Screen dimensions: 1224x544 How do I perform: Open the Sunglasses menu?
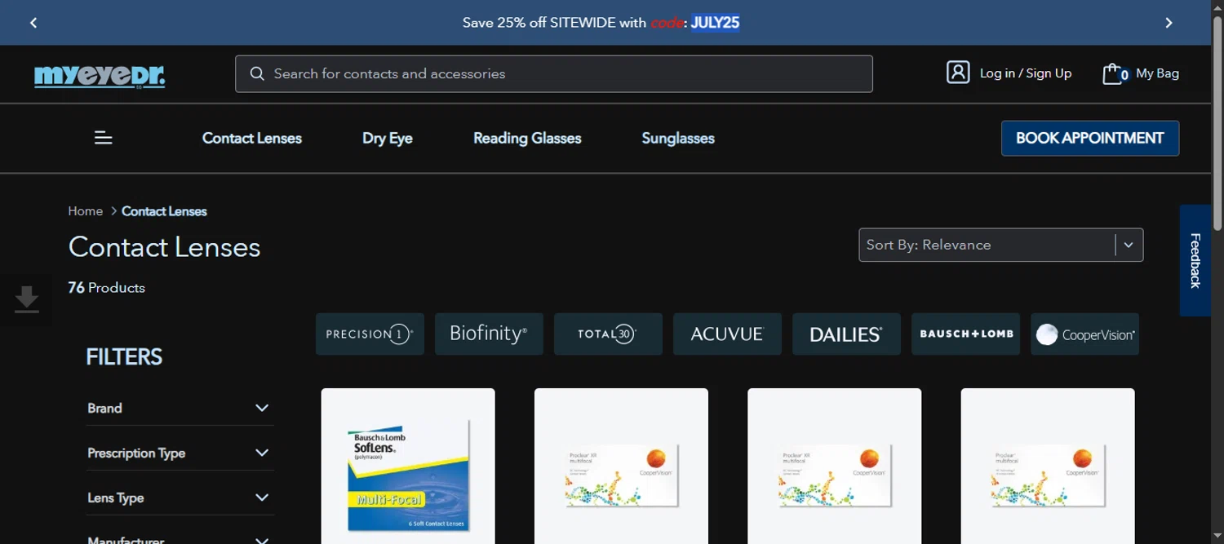[678, 138]
